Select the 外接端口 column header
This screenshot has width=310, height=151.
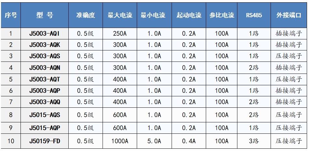point(289,15)
